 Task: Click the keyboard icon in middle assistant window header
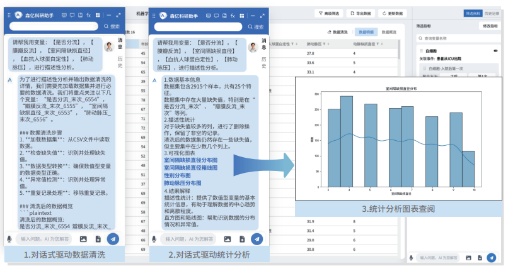pyautogui.click(x=209, y=16)
